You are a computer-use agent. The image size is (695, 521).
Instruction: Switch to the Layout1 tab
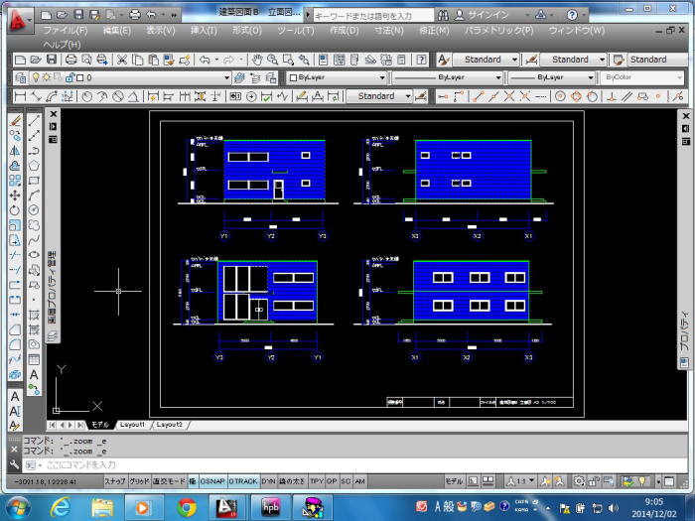click(x=132, y=425)
